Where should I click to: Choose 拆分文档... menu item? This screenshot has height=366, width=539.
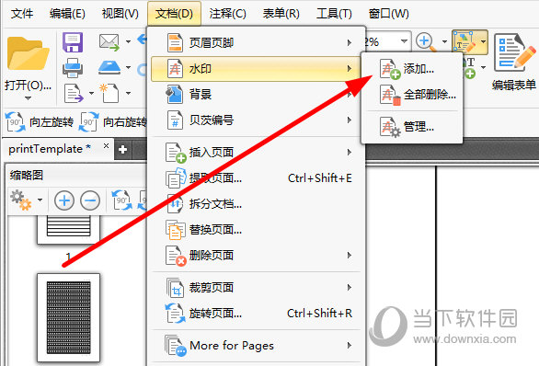coord(256,204)
